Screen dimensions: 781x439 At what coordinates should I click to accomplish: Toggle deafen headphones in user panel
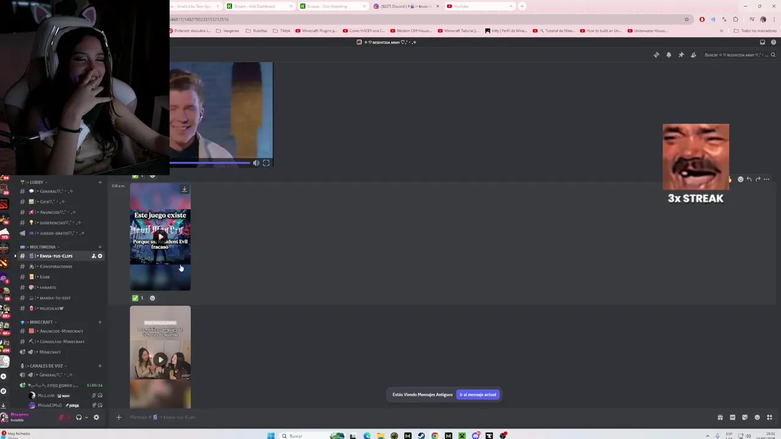(x=78, y=418)
